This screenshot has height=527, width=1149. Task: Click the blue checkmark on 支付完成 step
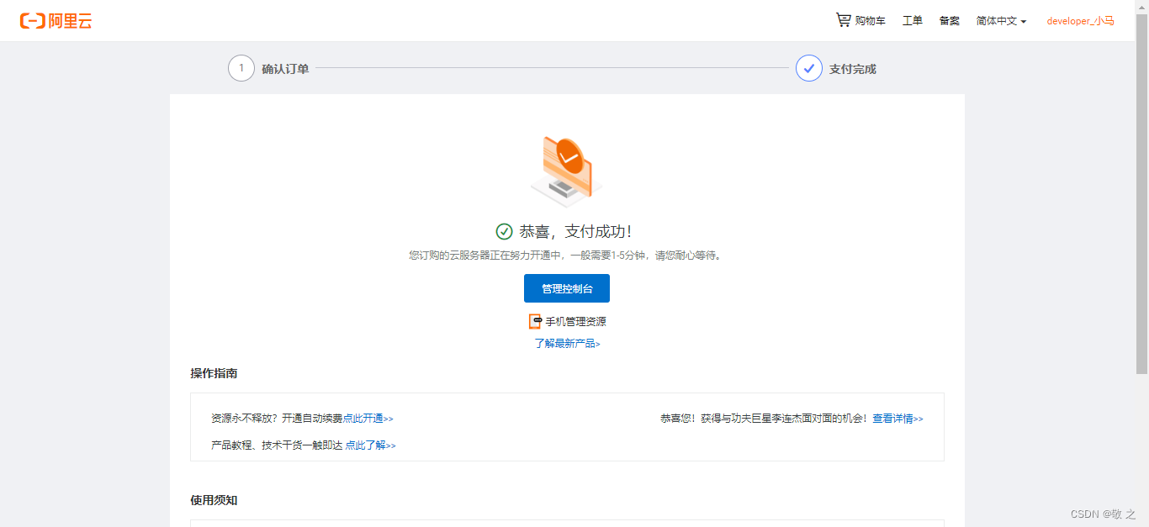808,68
